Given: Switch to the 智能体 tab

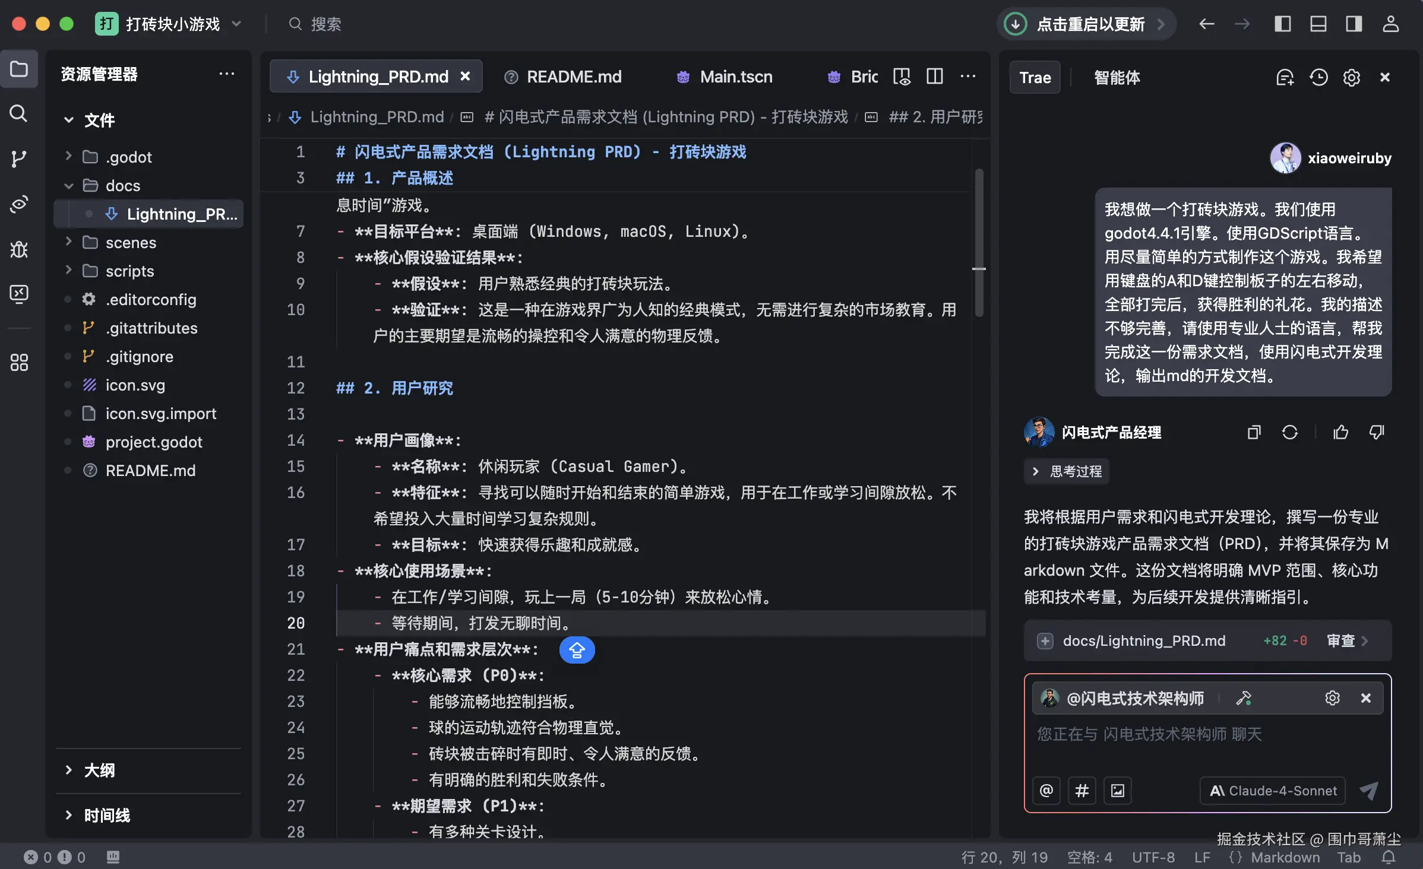Looking at the screenshot, I should pyautogui.click(x=1116, y=77).
